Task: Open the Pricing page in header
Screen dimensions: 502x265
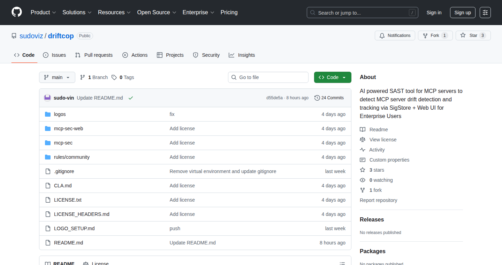Action: [x=229, y=13]
